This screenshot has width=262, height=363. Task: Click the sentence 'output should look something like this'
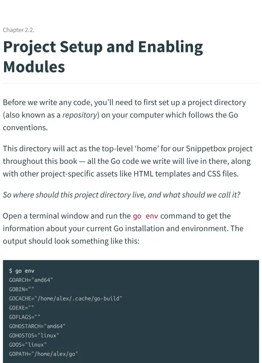(x=70, y=241)
